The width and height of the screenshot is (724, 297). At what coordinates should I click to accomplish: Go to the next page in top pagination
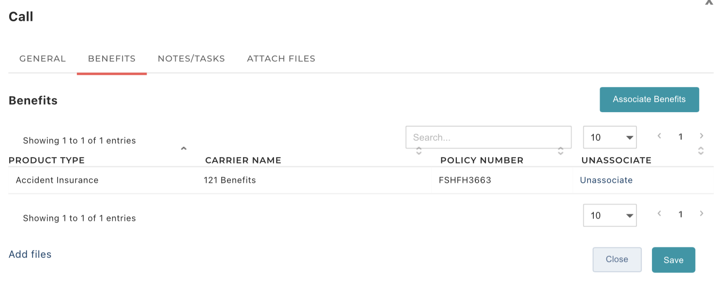point(702,136)
